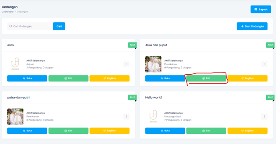
Task: Click the '7 Pengunjung, 0 Ucapan' text
Action: pyautogui.click(x=178, y=120)
